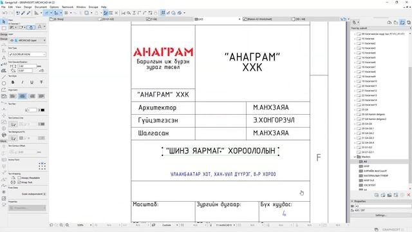Open the ARCHICAD Layer dropdown
Viewport: 412px width, 232px height.
coord(27,41)
